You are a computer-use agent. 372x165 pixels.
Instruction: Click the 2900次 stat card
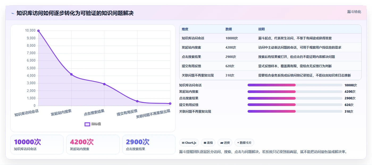coord(149,145)
